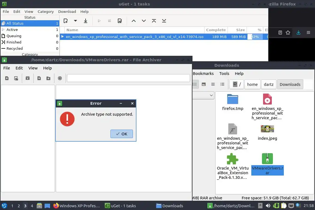Click the Complete column header in uGet

point(216,30)
